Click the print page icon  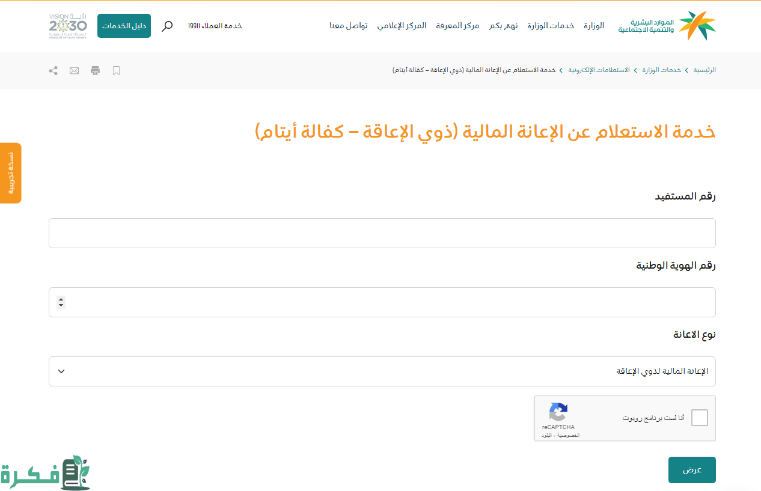(95, 70)
